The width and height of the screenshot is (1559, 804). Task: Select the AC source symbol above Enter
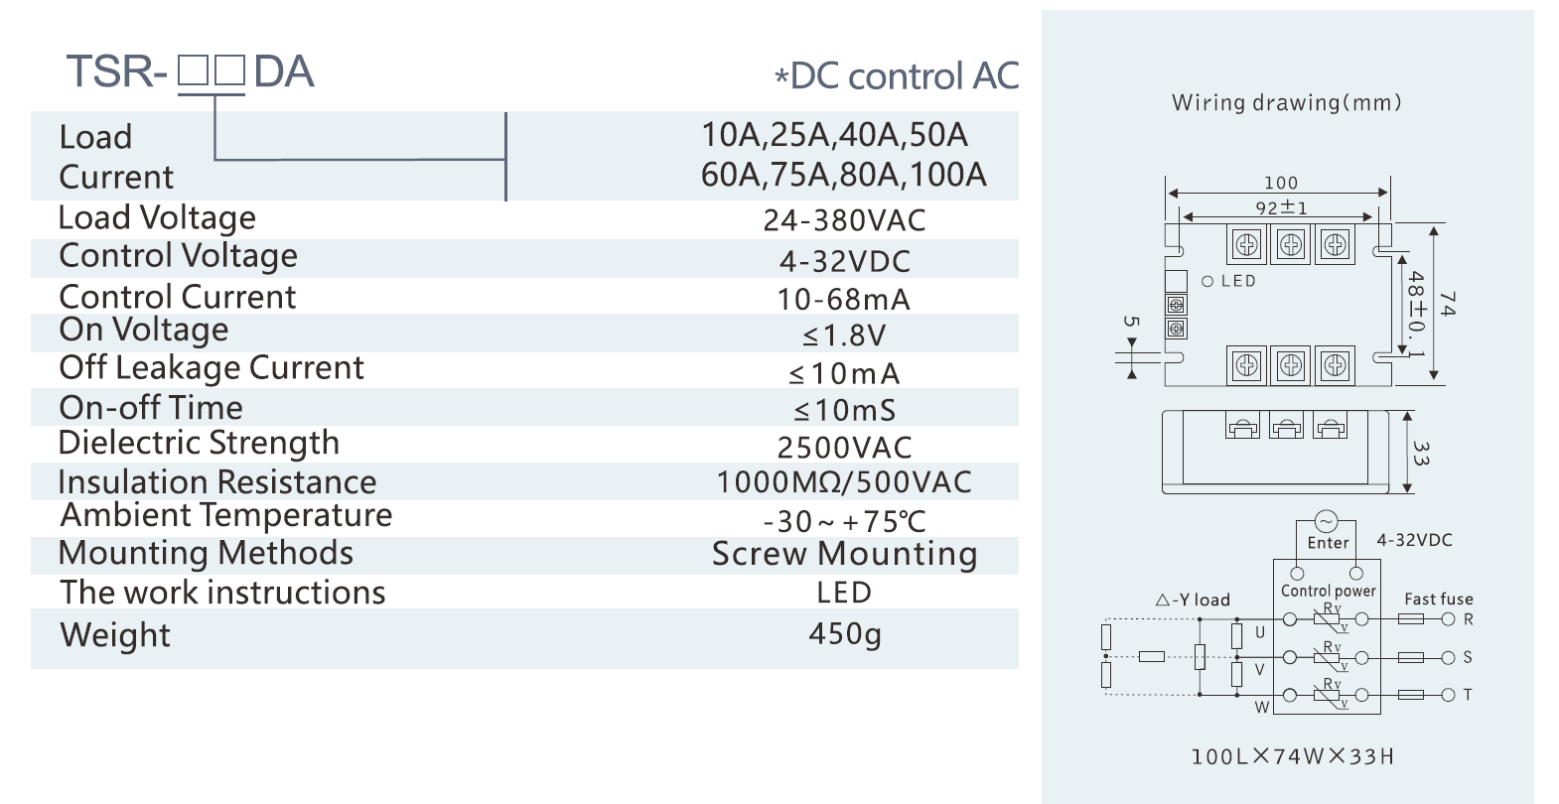(1327, 522)
